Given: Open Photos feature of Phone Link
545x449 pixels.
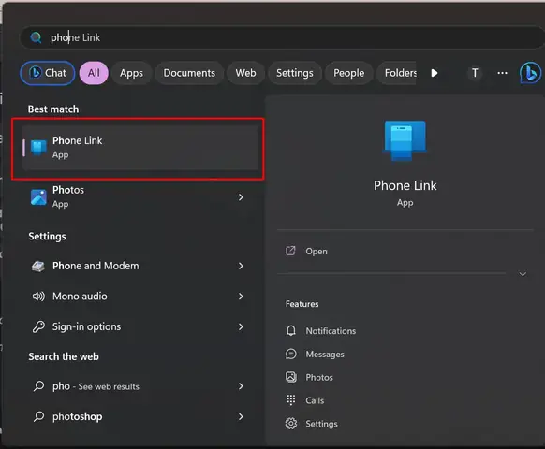Looking at the screenshot, I should click(319, 377).
